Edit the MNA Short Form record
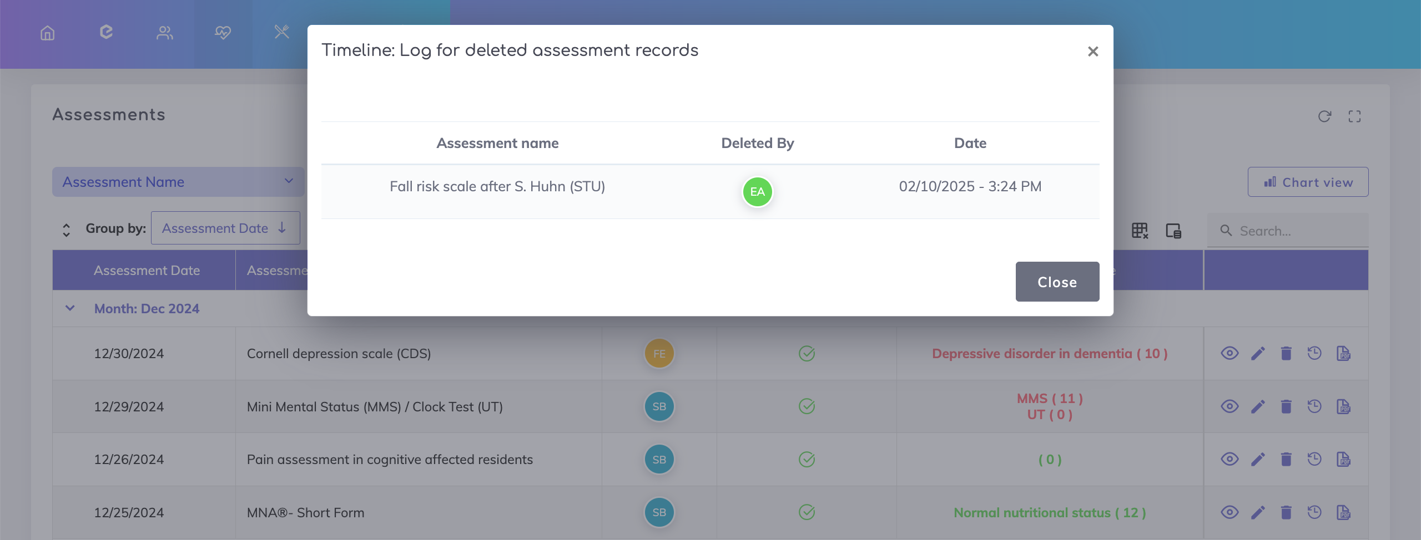Screen dimensions: 1421x540 click(1258, 512)
